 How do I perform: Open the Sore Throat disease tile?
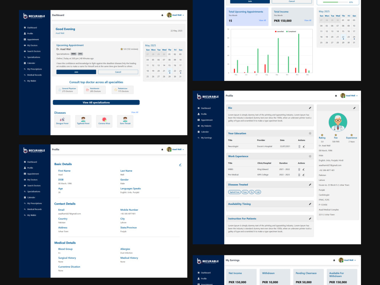(125, 121)
